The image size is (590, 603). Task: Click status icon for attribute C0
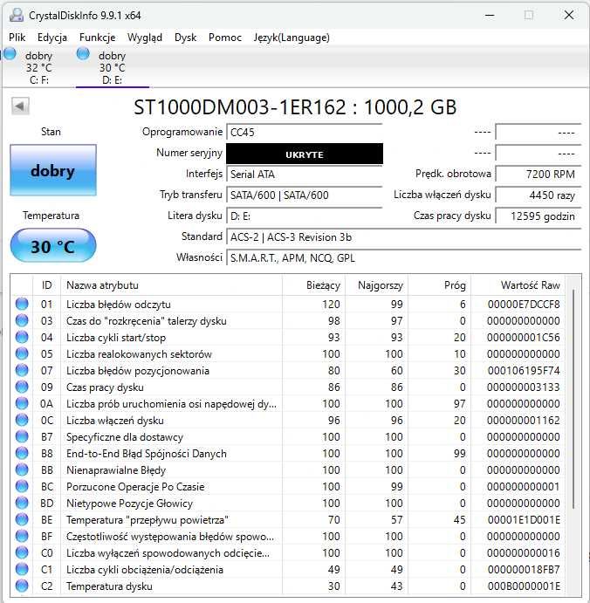[x=22, y=552]
